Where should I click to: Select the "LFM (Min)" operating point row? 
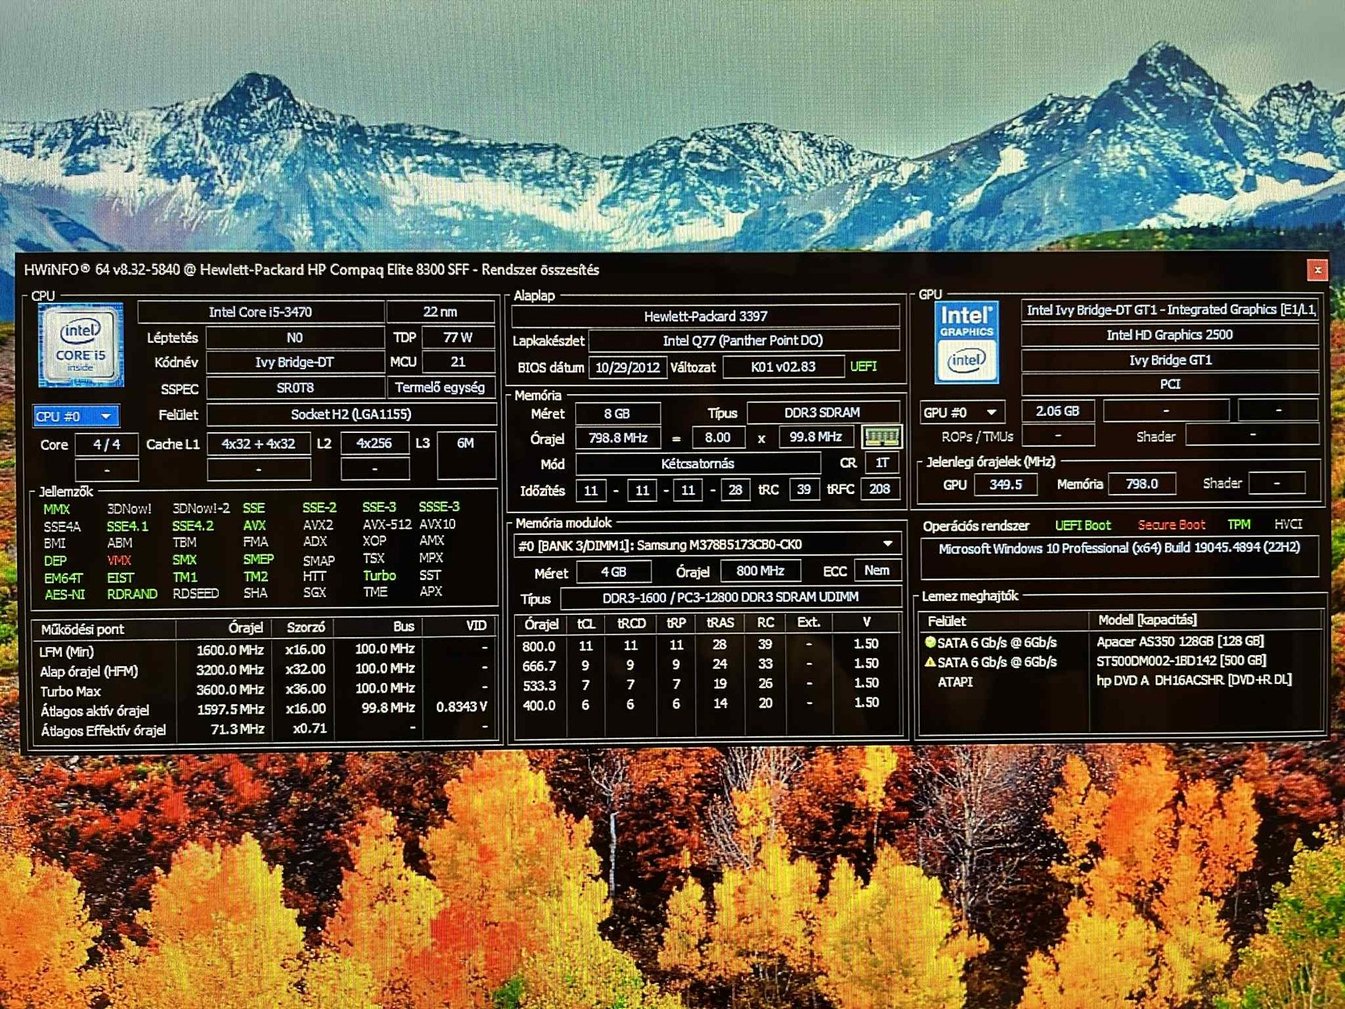[264, 650]
